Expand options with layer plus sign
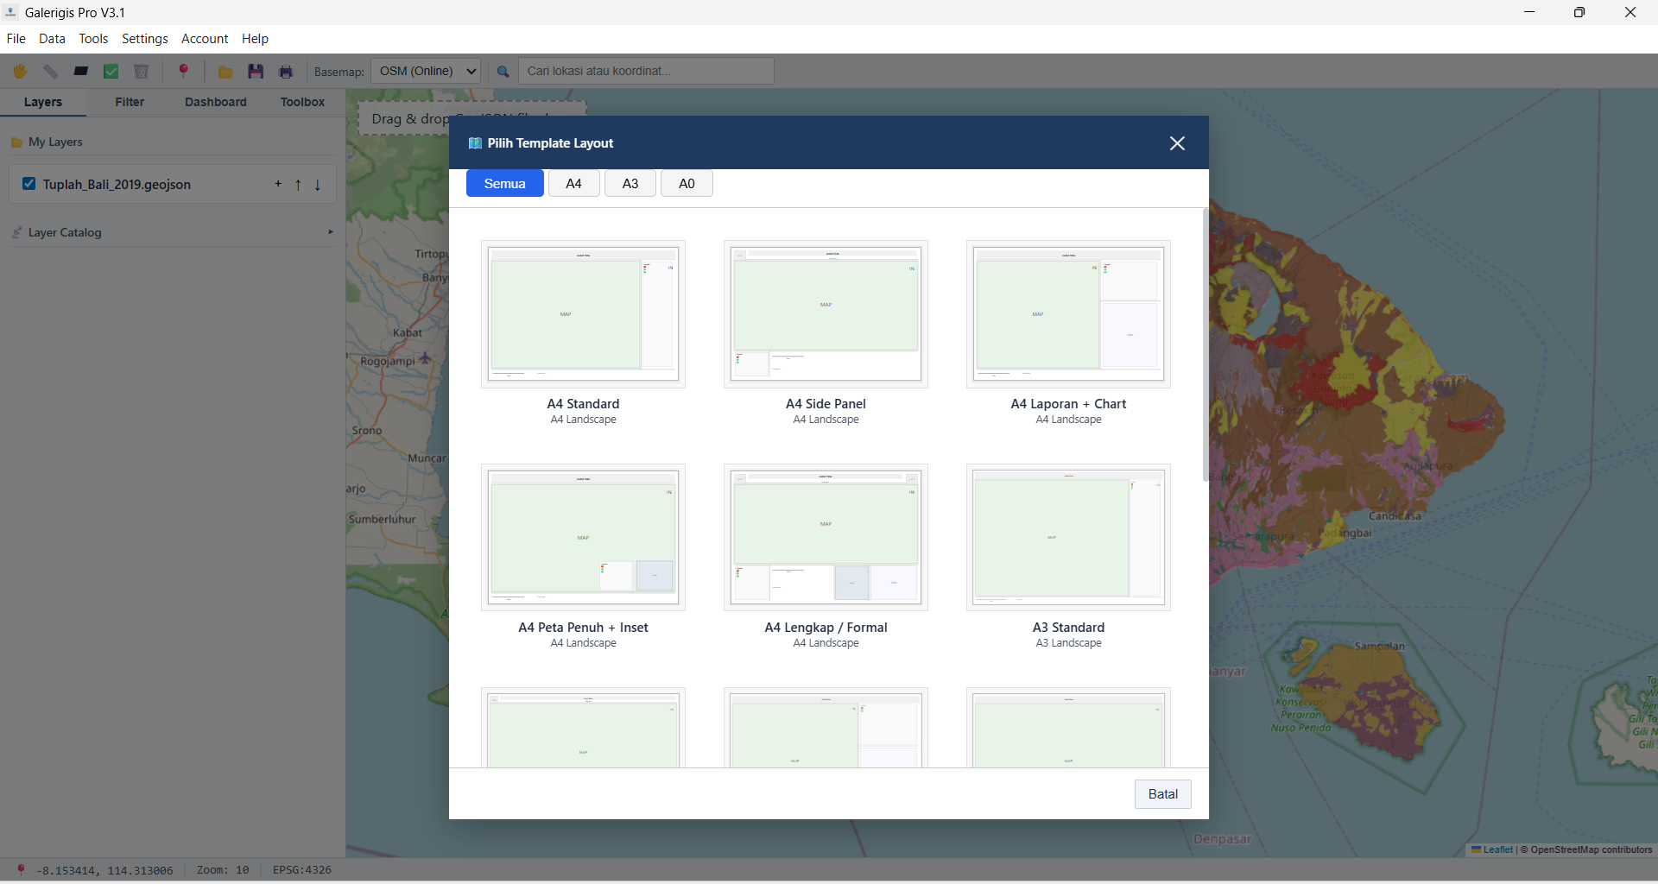 tap(278, 184)
